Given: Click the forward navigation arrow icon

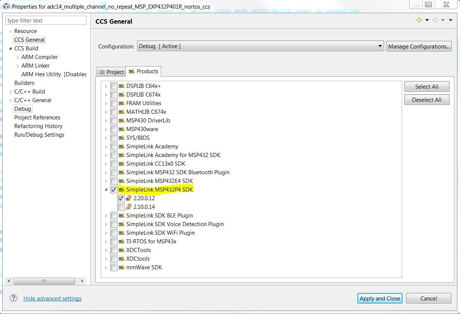Looking at the screenshot, I should click(435, 20).
